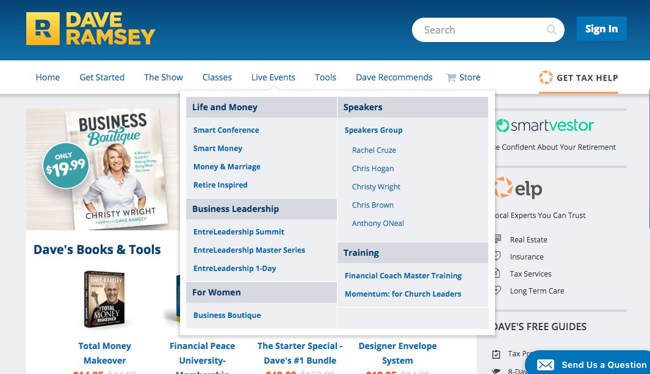Open The Starter Special bundle link
This screenshot has height=374, width=650.
[300, 353]
